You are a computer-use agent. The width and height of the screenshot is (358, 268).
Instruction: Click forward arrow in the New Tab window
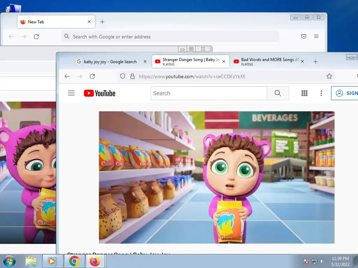click(24, 36)
